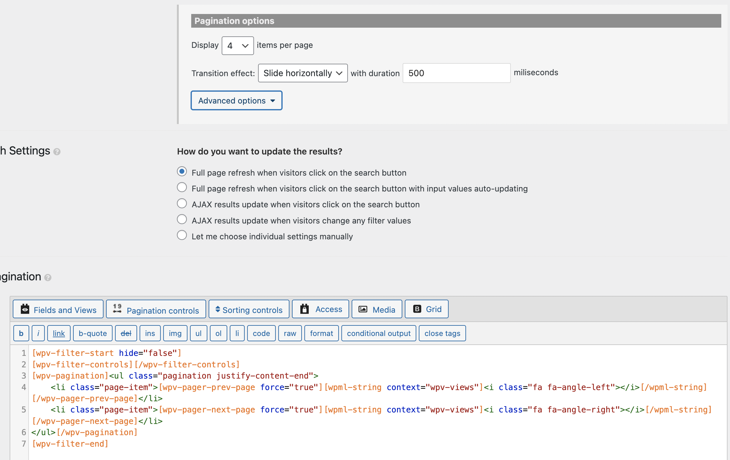Select Full page refresh with input values auto-updating
The image size is (730, 460).
(182, 187)
